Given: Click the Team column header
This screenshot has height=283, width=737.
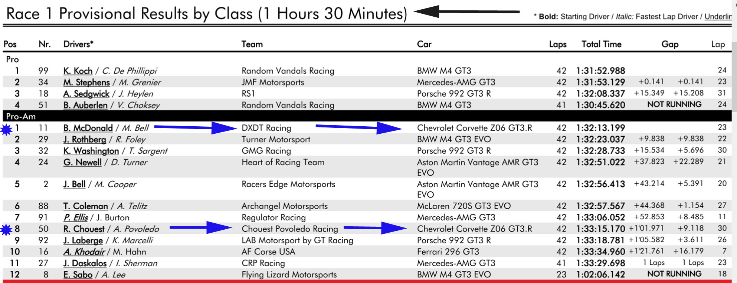Looking at the screenshot, I should click(252, 44).
